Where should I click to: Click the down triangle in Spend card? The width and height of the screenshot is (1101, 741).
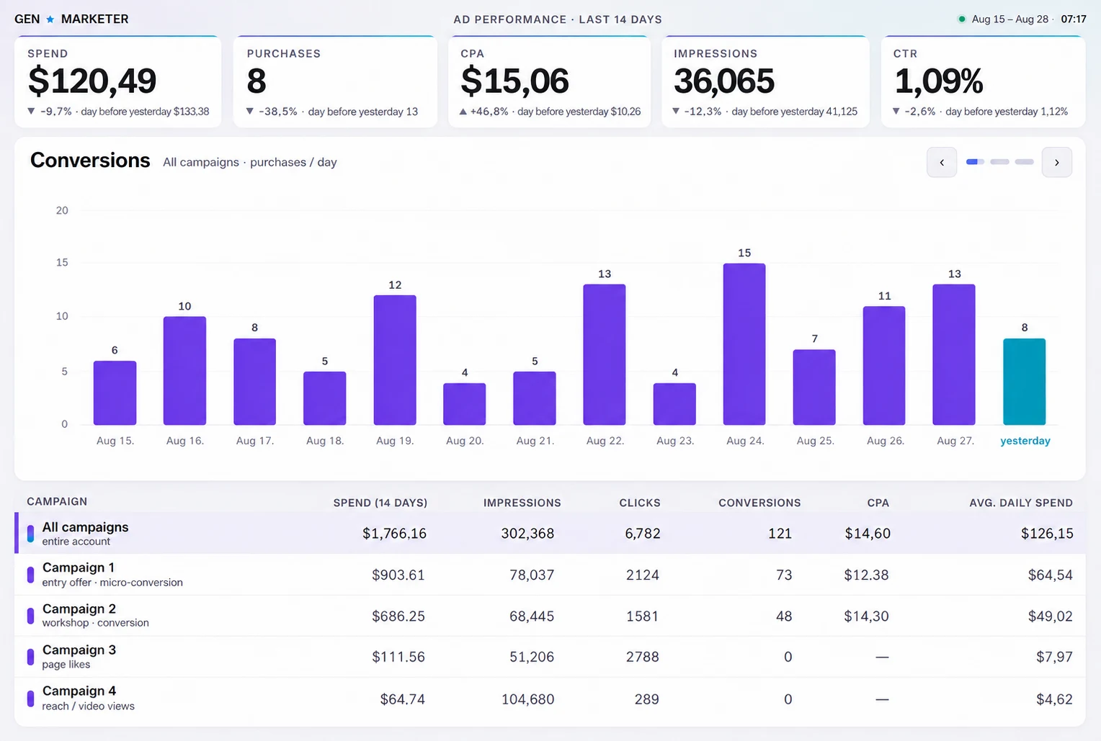31,112
